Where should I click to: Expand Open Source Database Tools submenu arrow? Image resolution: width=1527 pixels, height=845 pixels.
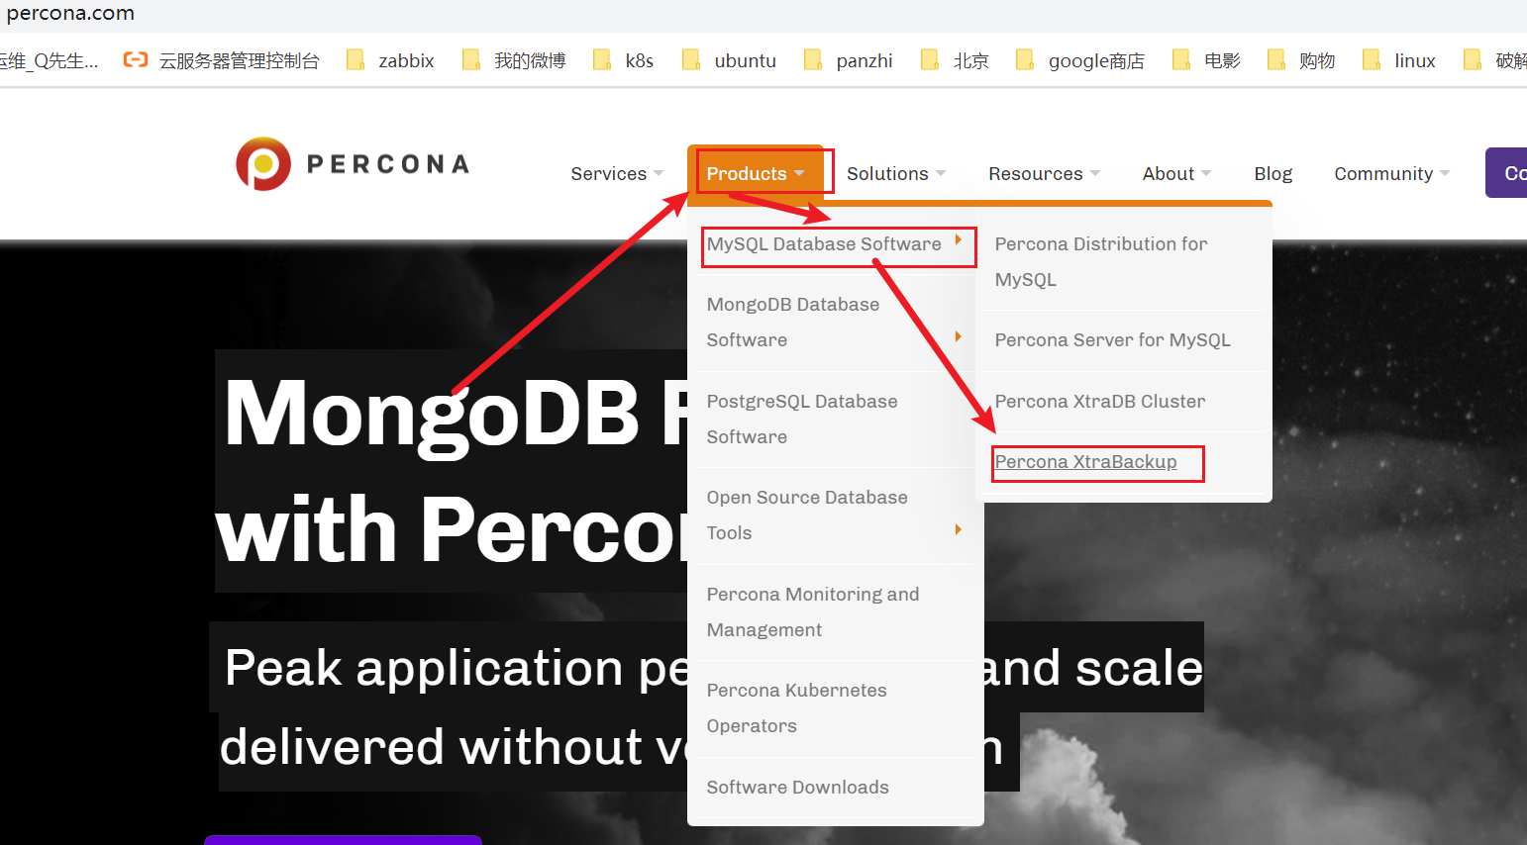pyautogui.click(x=959, y=529)
